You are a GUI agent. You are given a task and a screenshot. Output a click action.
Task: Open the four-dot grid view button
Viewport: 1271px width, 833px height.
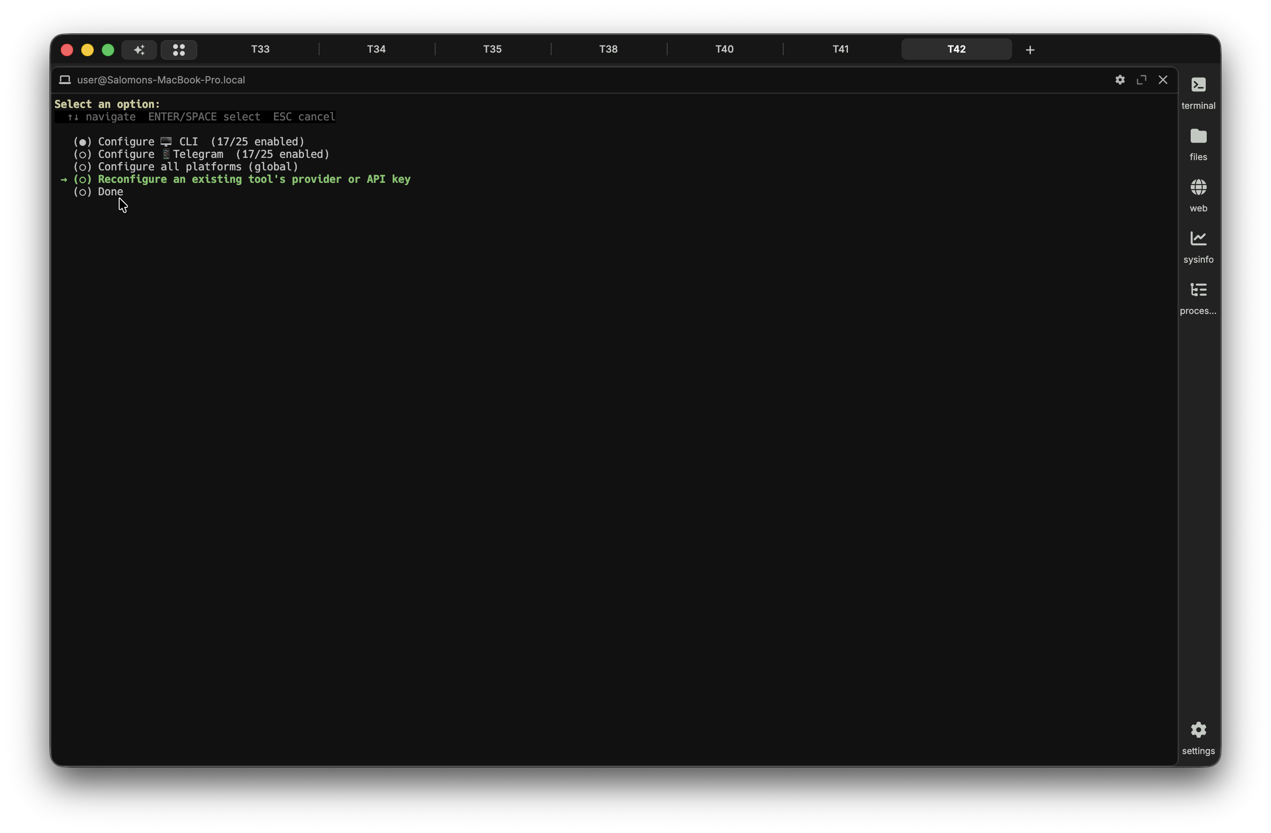point(179,49)
